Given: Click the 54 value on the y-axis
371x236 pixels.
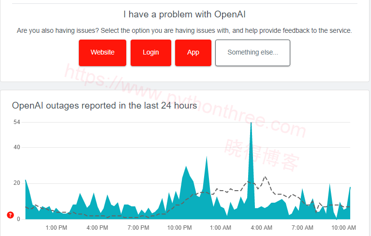Looking at the screenshot, I should pyautogui.click(x=17, y=122).
